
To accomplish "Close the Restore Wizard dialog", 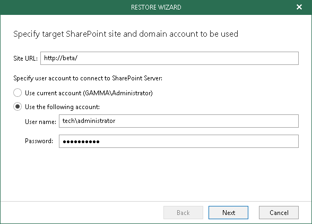I will [x=299, y=7].
